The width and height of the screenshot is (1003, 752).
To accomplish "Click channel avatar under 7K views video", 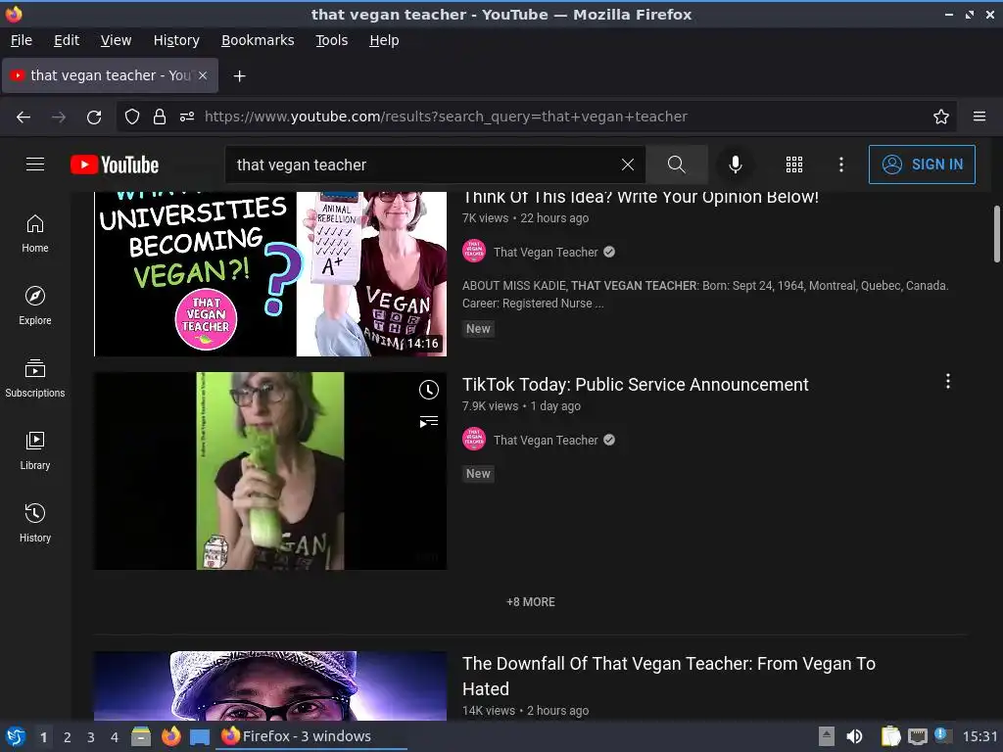I will coord(474,252).
